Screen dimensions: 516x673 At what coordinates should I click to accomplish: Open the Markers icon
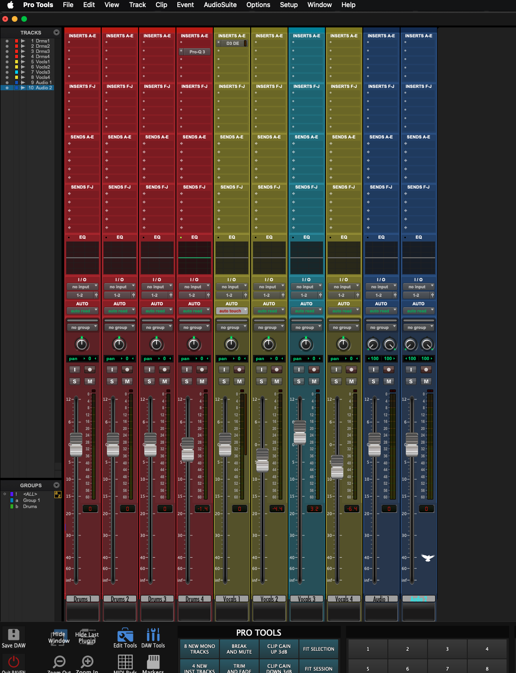(x=153, y=661)
